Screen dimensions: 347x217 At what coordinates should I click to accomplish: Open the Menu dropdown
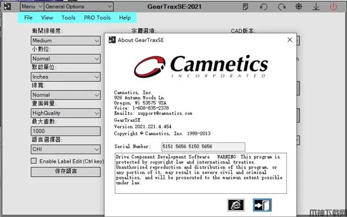pyautogui.click(x=31, y=6)
